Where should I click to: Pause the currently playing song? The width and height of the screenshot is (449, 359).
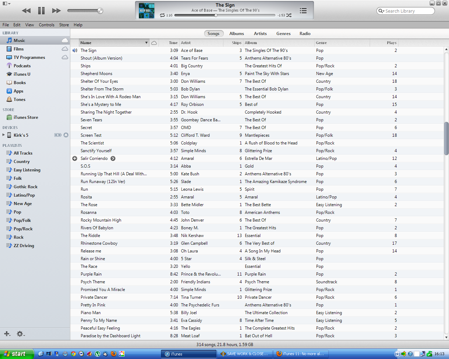pos(41,11)
